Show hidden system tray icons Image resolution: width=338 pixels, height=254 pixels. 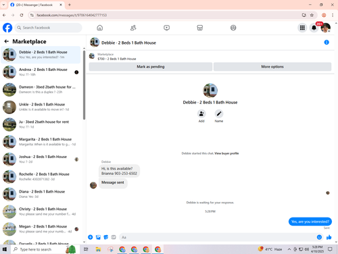coord(289,249)
